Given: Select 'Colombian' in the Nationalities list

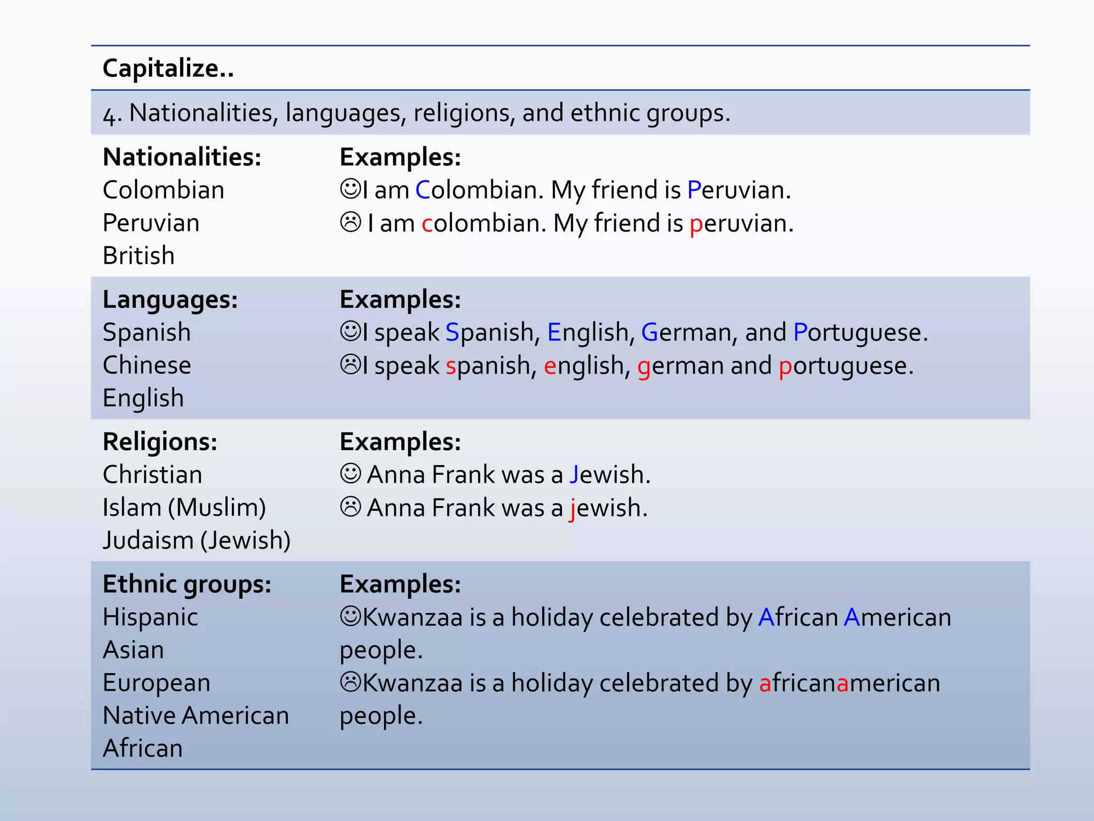Looking at the screenshot, I should (x=163, y=190).
